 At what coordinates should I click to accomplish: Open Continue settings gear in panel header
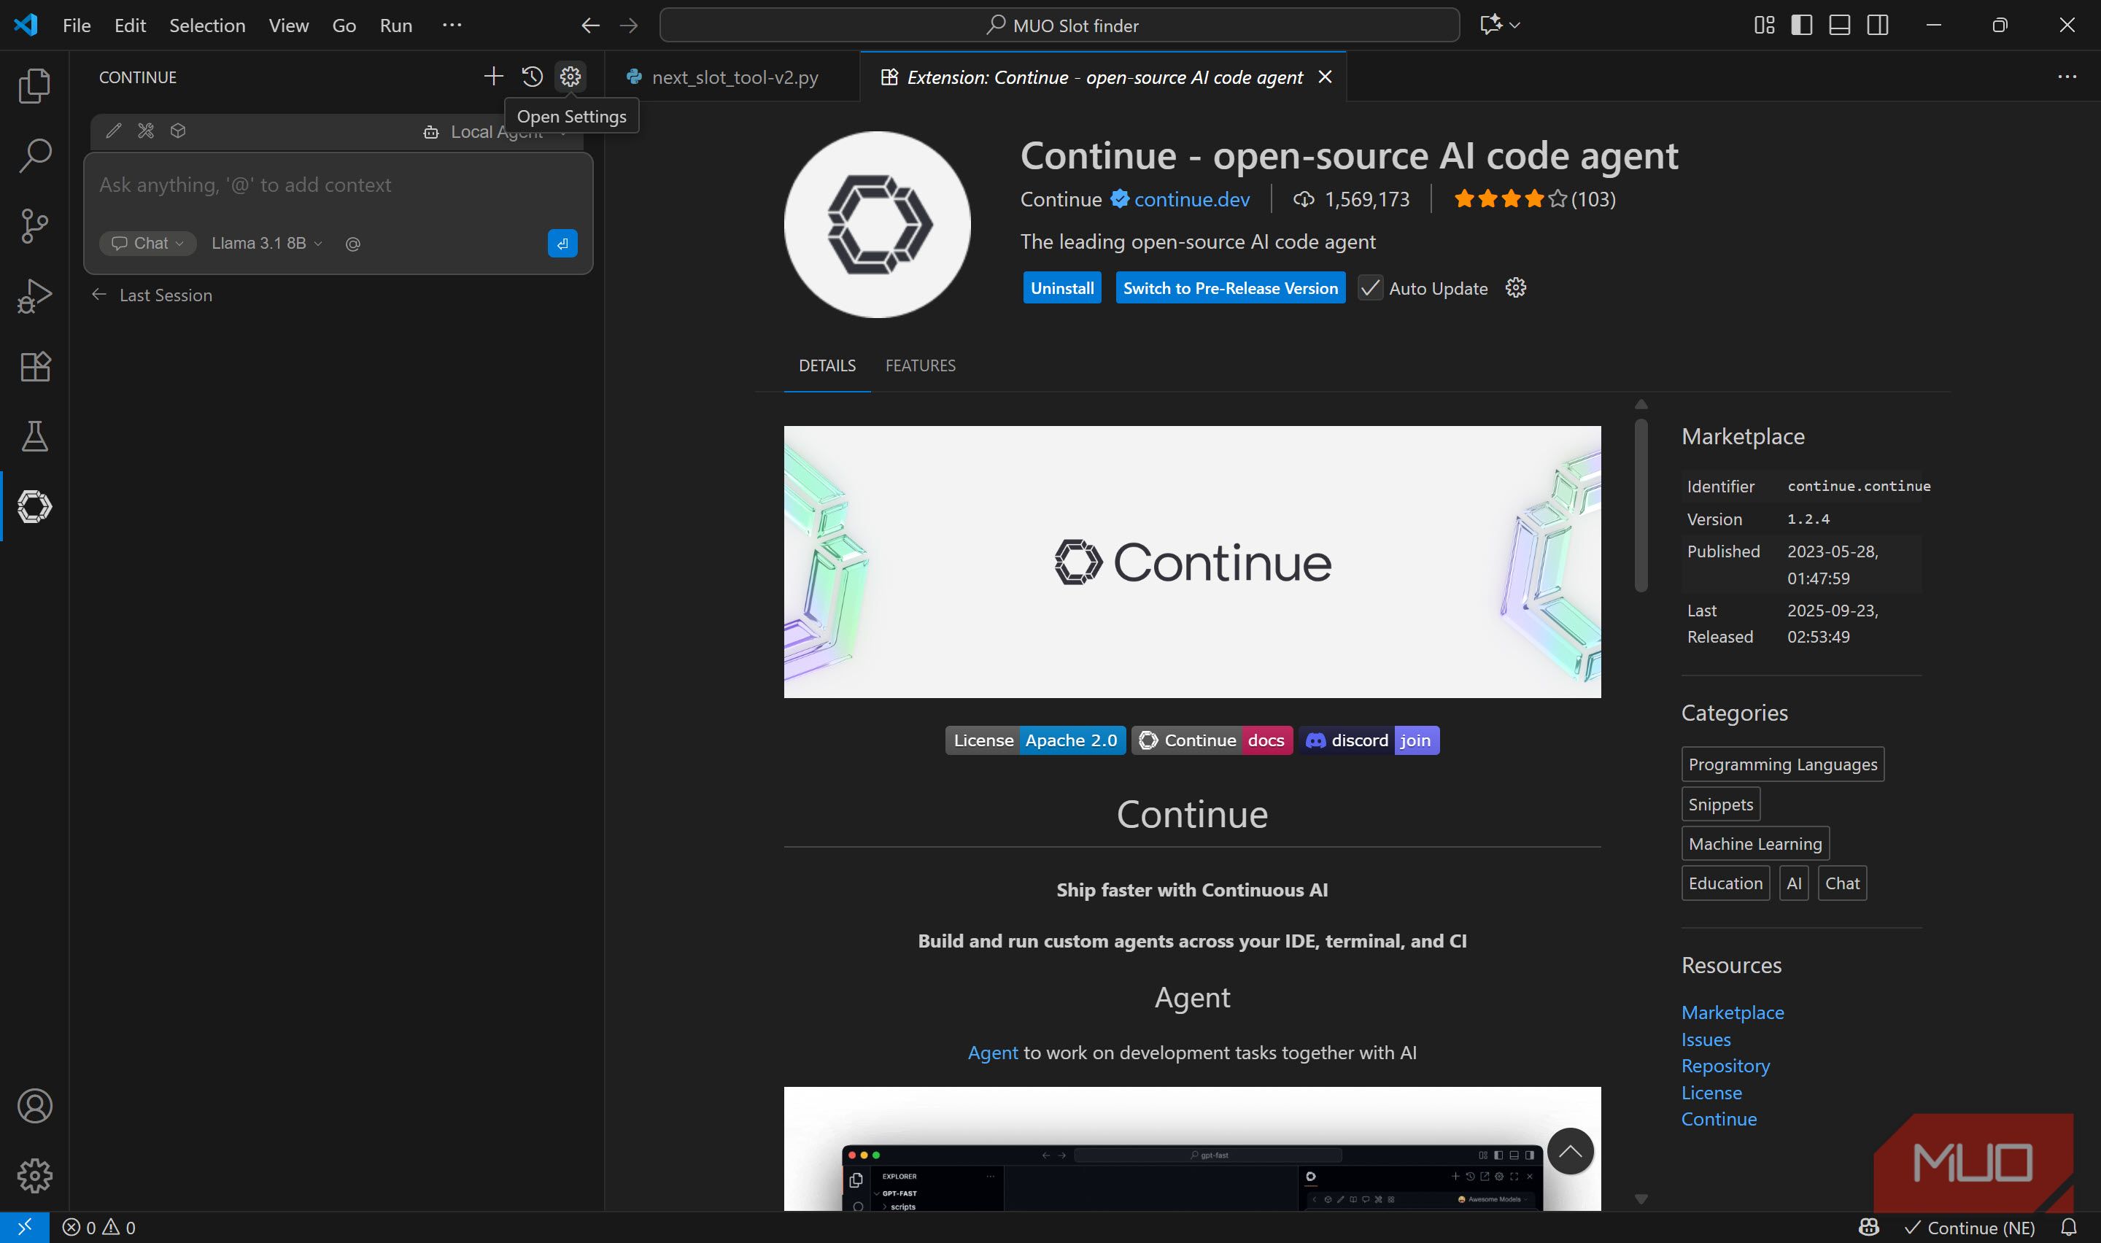570,77
